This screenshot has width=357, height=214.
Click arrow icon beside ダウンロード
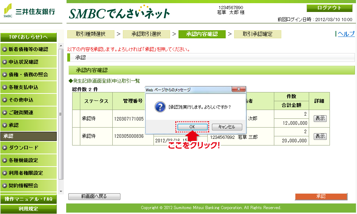click(5, 148)
